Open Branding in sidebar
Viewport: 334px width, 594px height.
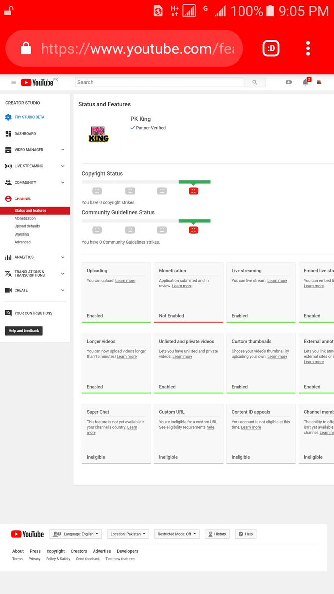(x=22, y=234)
